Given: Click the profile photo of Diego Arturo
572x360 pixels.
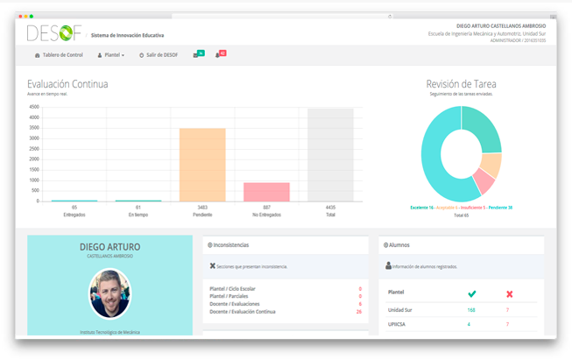Looking at the screenshot, I should 109,294.
